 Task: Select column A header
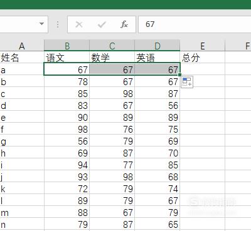(22, 46)
